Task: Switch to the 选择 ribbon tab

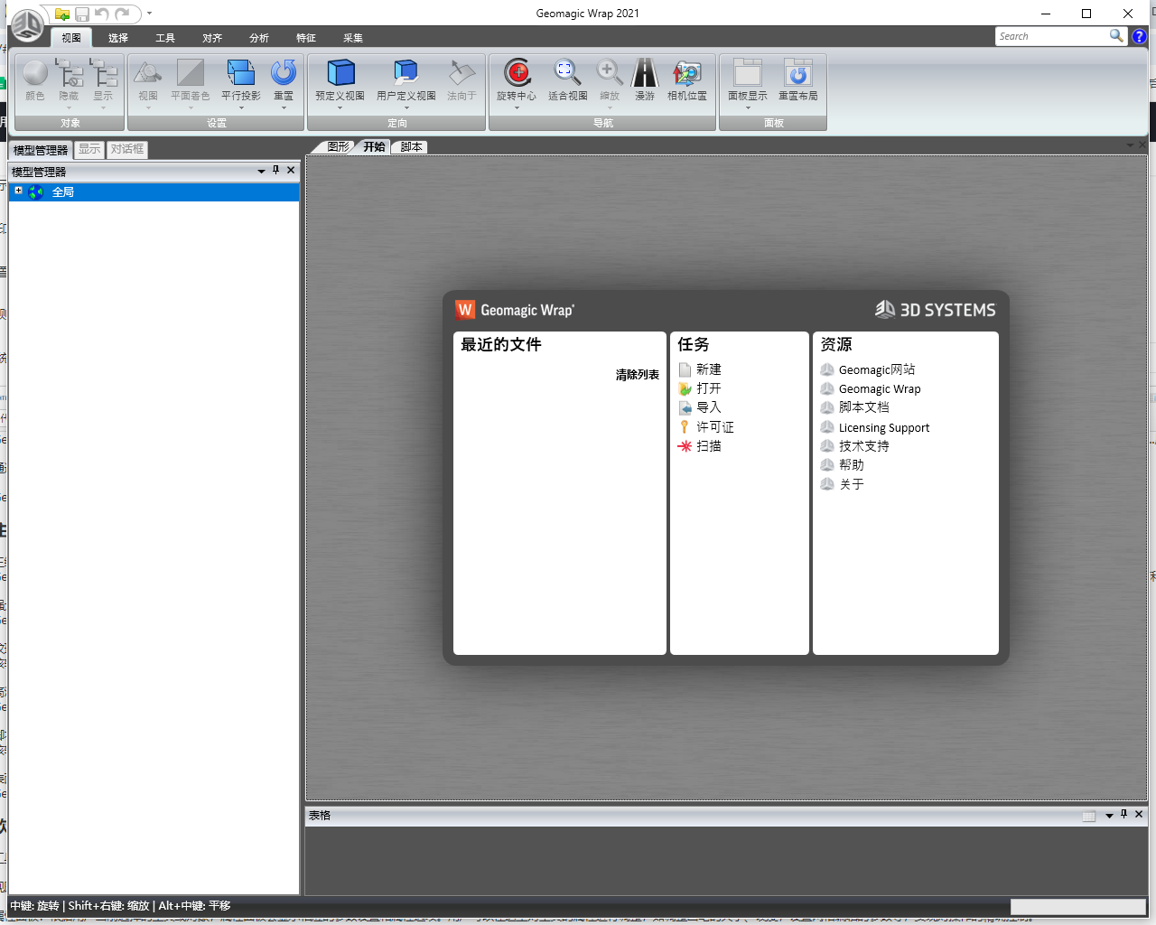Action: [118, 38]
